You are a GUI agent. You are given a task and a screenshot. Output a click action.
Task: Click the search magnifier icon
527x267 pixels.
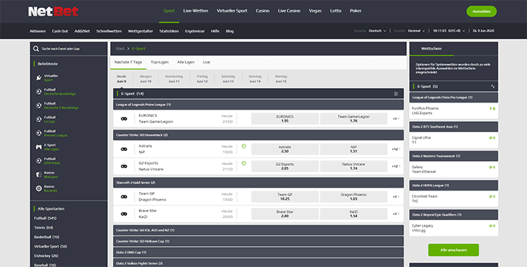point(36,49)
